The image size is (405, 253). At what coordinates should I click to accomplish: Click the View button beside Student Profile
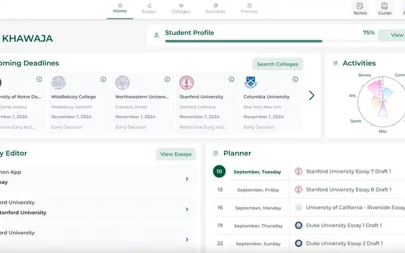[x=391, y=35]
